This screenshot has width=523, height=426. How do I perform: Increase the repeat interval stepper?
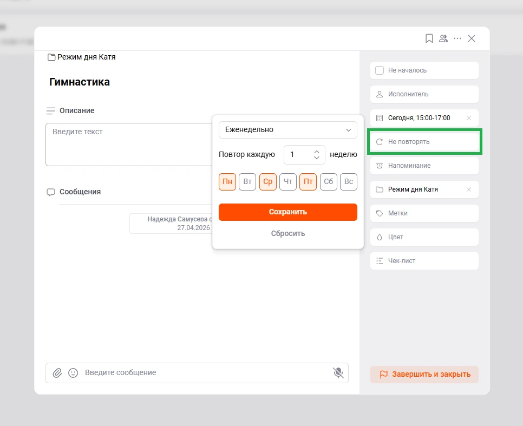click(317, 151)
